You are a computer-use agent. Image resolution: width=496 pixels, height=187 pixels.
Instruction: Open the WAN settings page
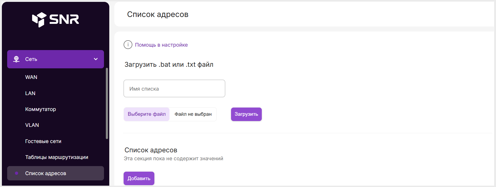click(x=31, y=77)
